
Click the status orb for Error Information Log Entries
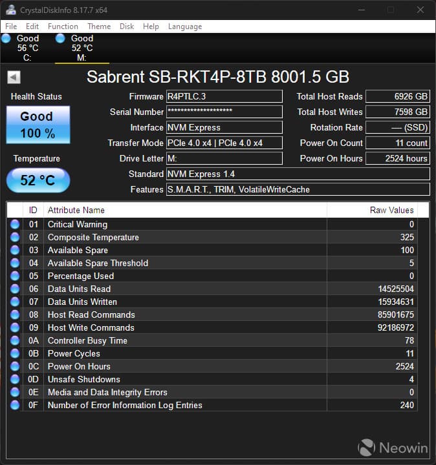click(15, 405)
